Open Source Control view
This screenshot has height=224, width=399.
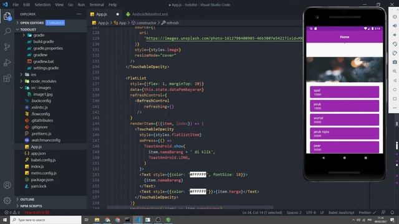pyautogui.click(x=7, y=47)
